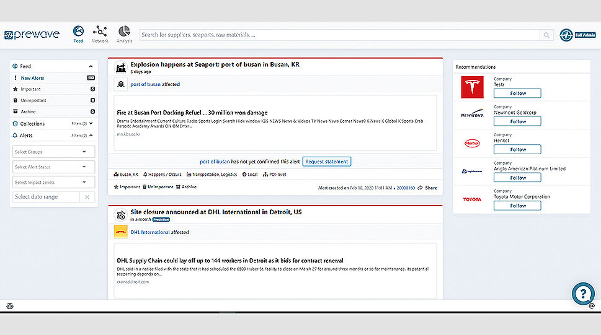The height and width of the screenshot is (335, 601).
Task: Open alert ID 20000160 link
Action: point(406,188)
